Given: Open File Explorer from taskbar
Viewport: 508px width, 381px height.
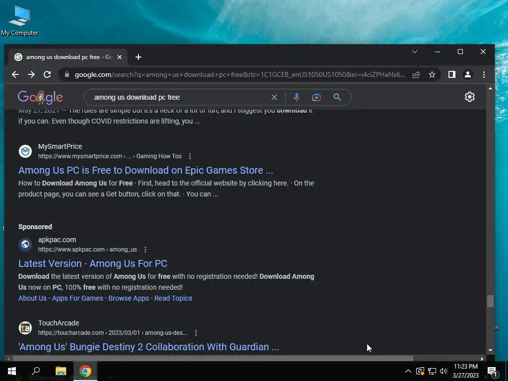Looking at the screenshot, I should (x=61, y=371).
